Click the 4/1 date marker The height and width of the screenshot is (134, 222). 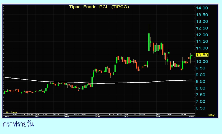tap(37, 114)
